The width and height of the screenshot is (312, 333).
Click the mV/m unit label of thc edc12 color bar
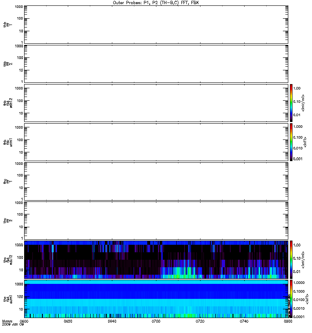[303, 259]
